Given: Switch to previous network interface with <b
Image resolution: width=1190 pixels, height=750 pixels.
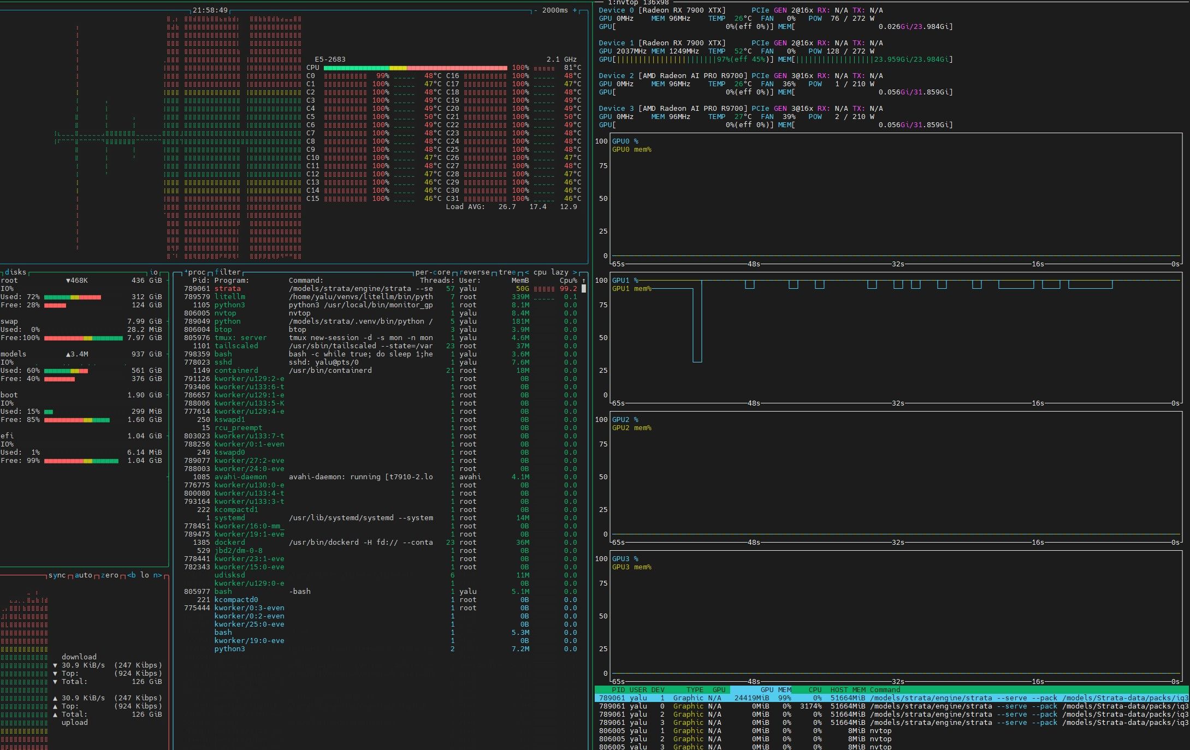Looking at the screenshot, I should click(132, 575).
